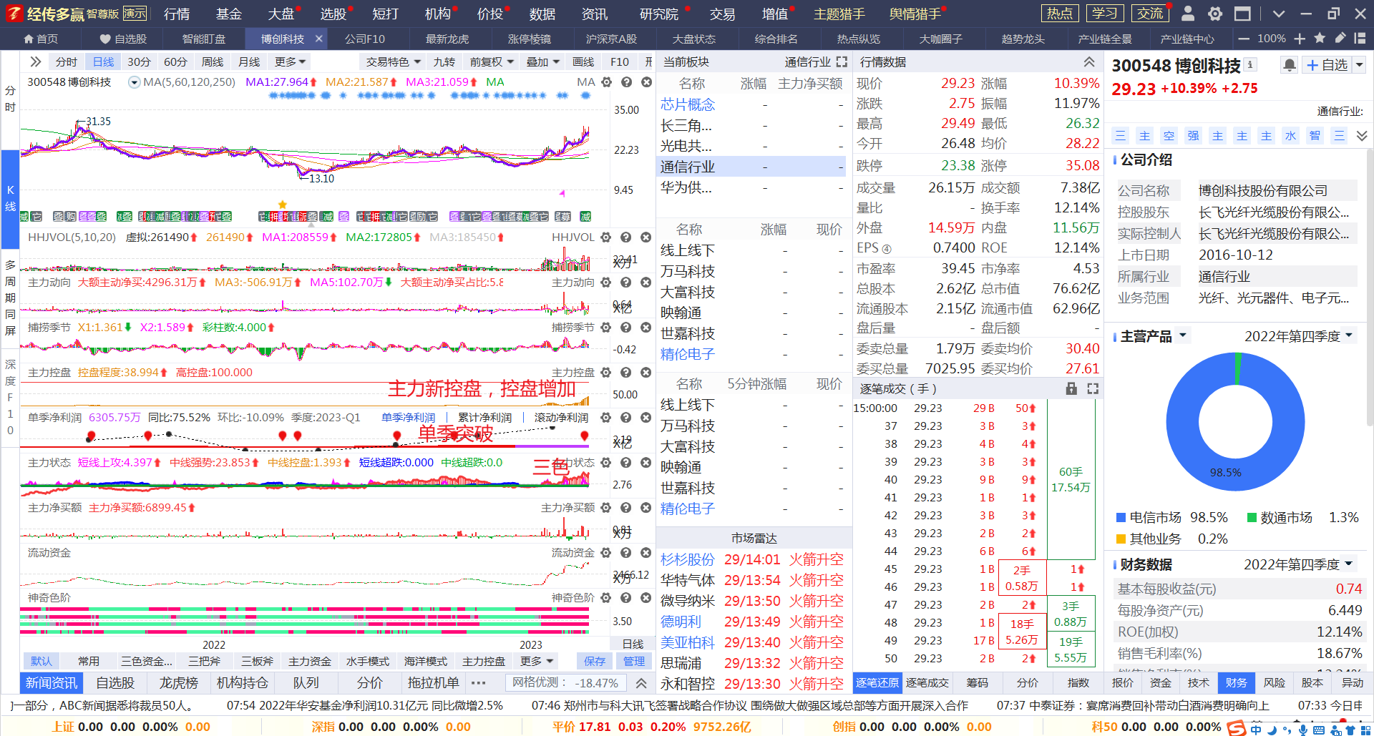Maximize the 逐笔成交 panel

[x=1093, y=388]
